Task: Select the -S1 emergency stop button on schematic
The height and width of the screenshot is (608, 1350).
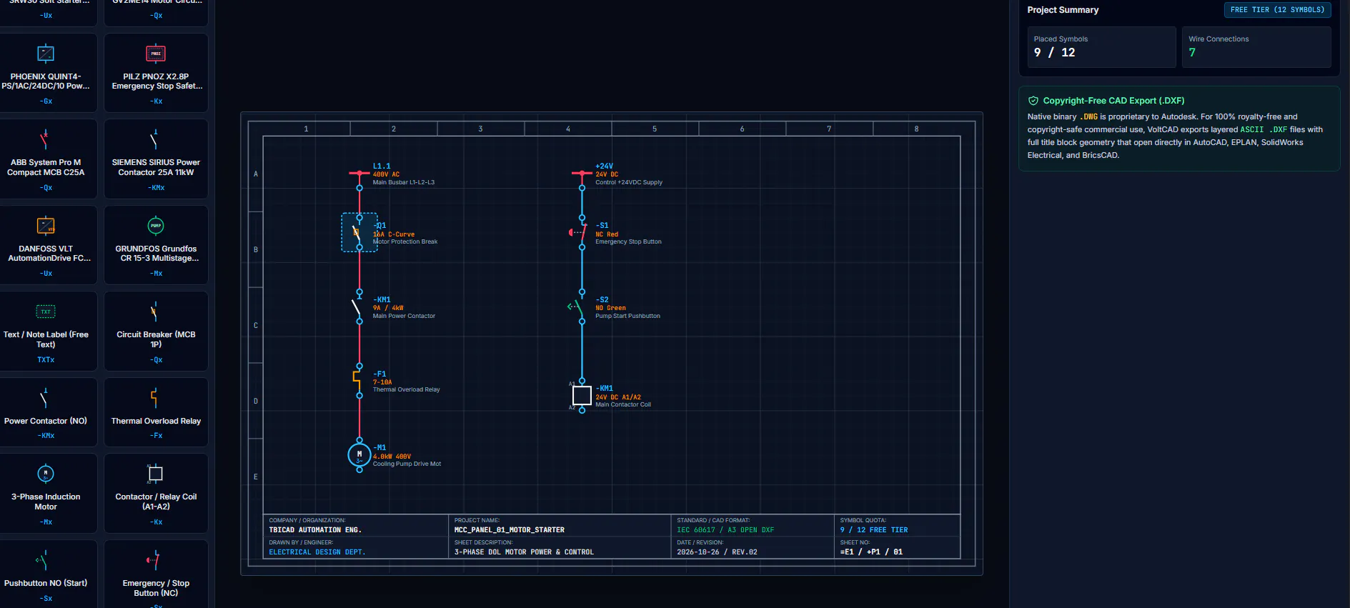Action: click(580, 232)
